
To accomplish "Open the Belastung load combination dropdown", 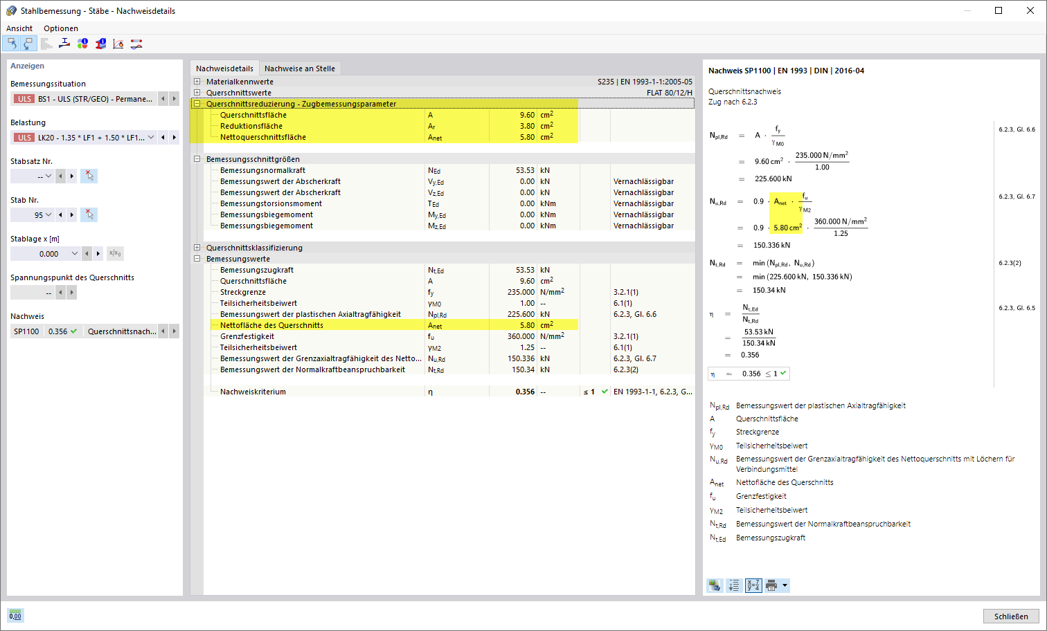I will click(x=151, y=137).
